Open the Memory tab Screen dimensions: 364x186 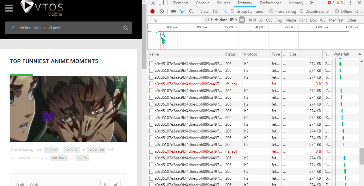pyautogui.click(x=296, y=3)
